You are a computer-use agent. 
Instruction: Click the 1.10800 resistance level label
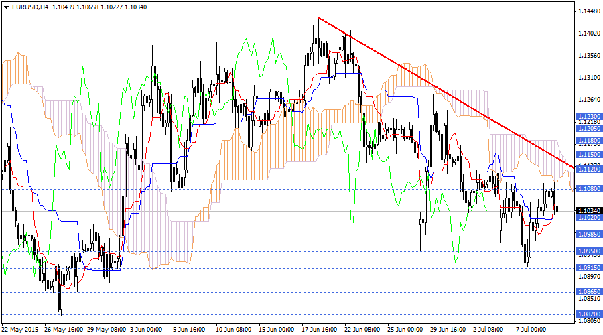[588, 190]
